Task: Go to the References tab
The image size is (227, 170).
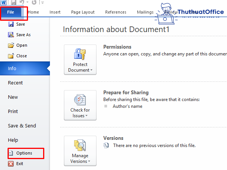Action: 116,12
